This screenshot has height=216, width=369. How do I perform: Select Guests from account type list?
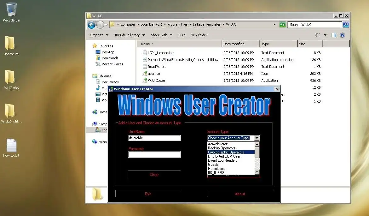[x=231, y=164]
